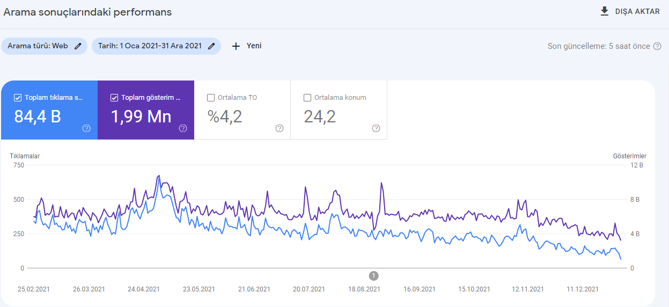
Task: Enable the Ortalama konum checkbox
Action: pyautogui.click(x=307, y=98)
